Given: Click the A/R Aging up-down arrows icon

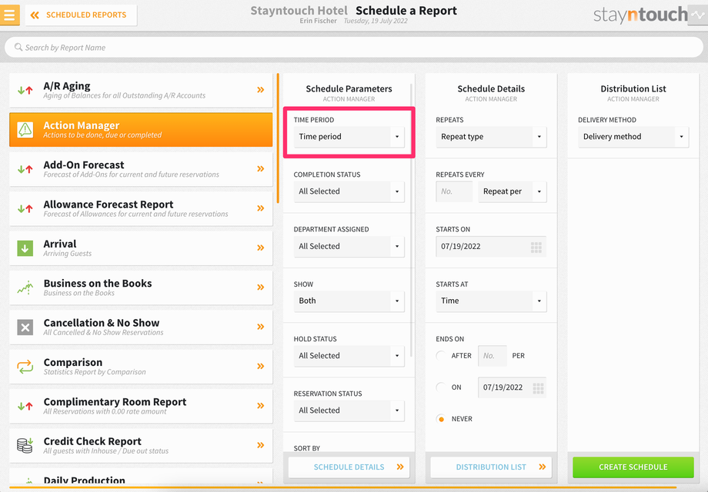Looking at the screenshot, I should click(25, 90).
